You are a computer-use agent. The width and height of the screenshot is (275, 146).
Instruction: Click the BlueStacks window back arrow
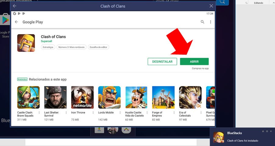tap(14, 6)
